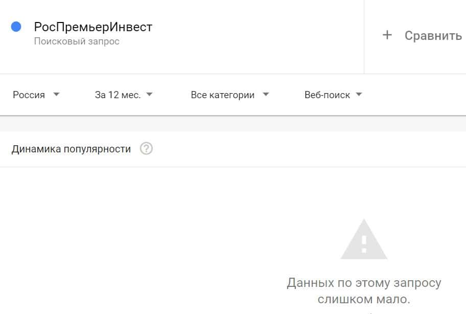This screenshot has width=466, height=314.
Task: Select the Веб-поиск search type dropdown
Action: coord(327,95)
